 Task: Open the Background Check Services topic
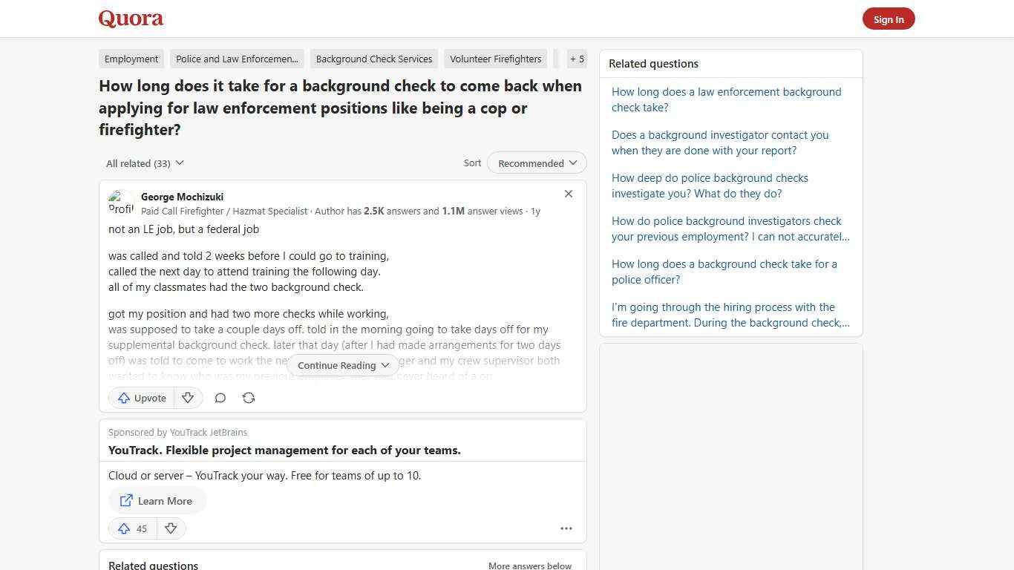pos(374,59)
